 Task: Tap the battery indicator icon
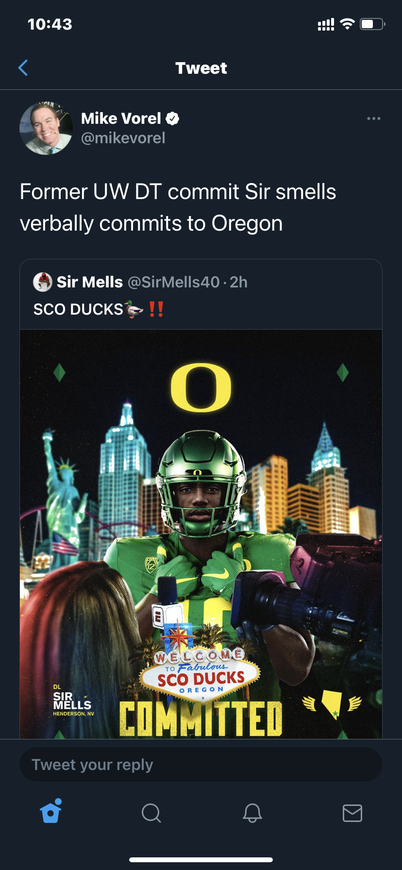coord(372,24)
